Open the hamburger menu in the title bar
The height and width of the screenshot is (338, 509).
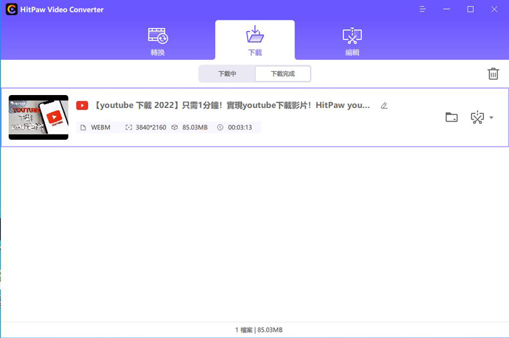pyautogui.click(x=423, y=9)
